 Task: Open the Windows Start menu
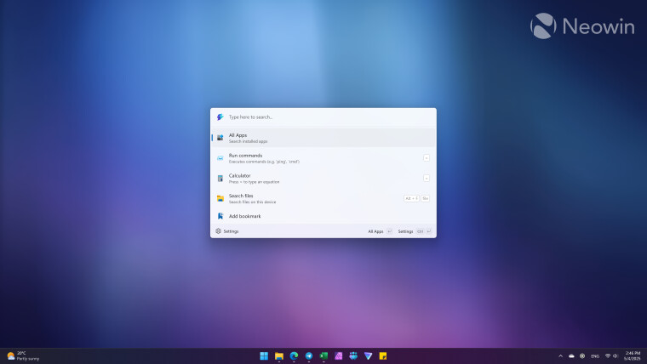pyautogui.click(x=264, y=355)
